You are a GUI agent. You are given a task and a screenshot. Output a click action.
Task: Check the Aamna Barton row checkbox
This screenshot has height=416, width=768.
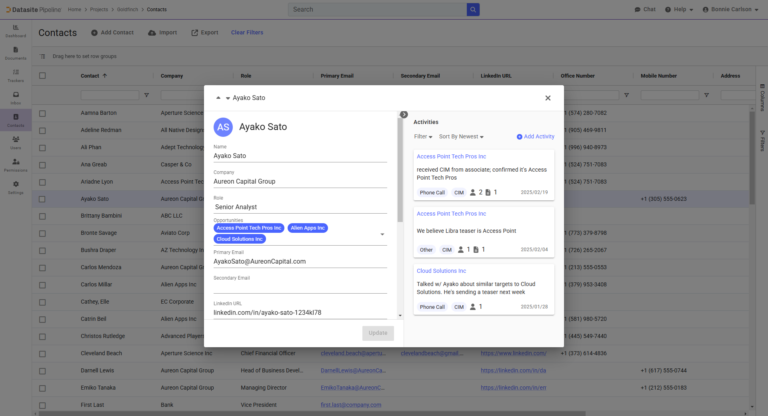[x=42, y=114]
